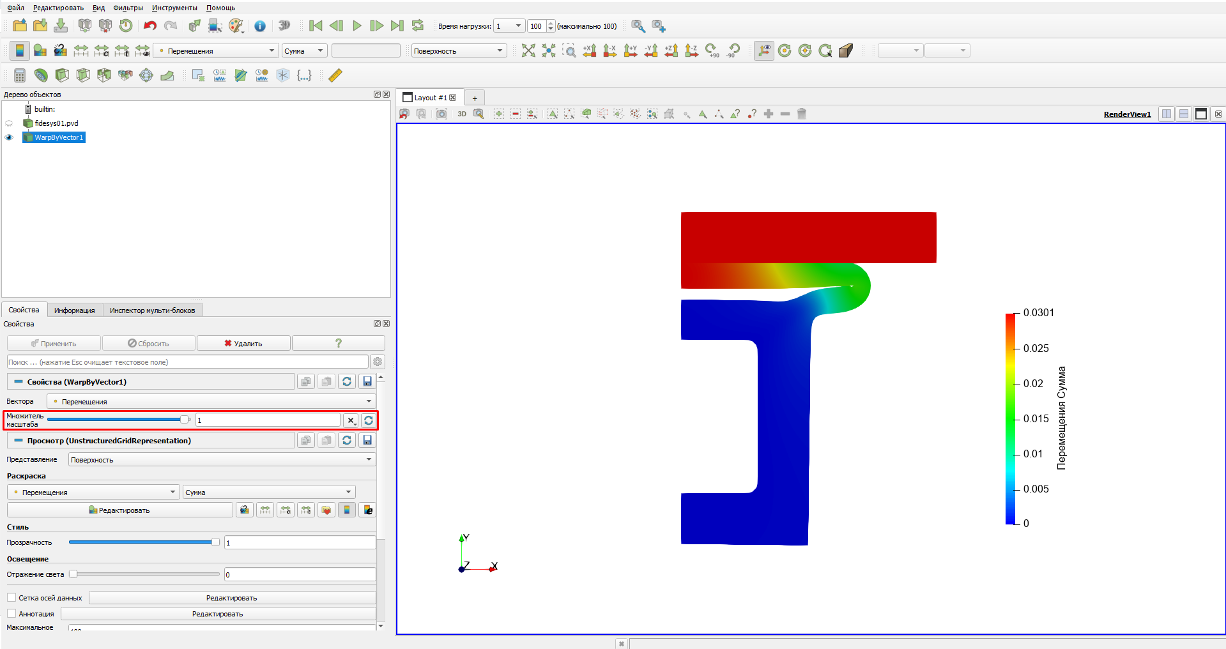Click the Save data download icon

61,26
